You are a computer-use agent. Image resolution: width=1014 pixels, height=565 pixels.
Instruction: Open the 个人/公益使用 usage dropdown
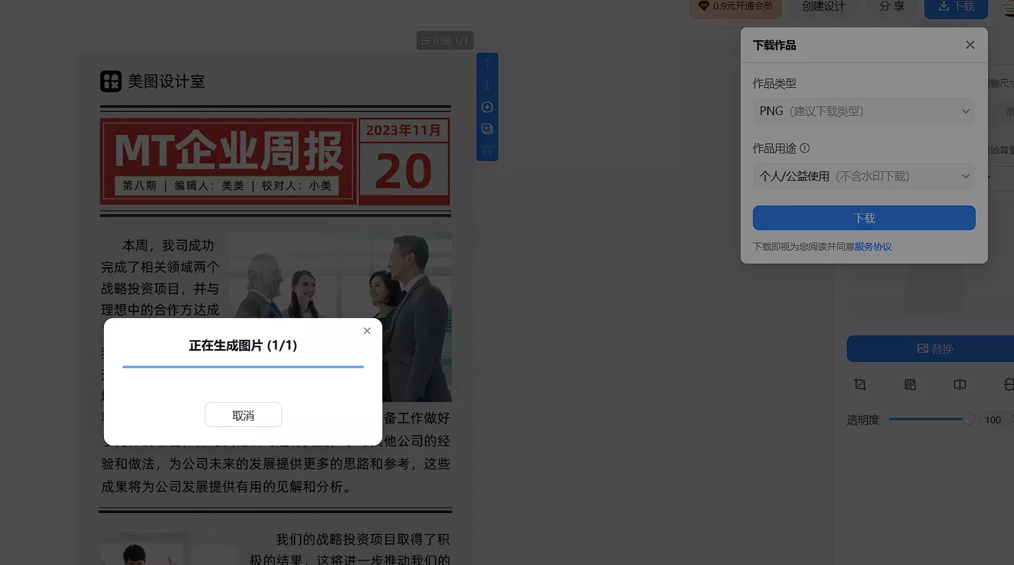point(864,176)
